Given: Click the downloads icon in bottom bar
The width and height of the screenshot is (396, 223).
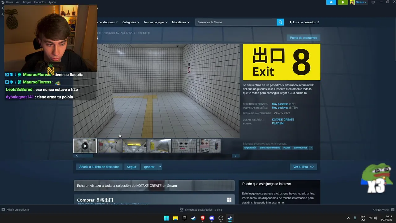Looking at the screenshot, I should click(182, 210).
